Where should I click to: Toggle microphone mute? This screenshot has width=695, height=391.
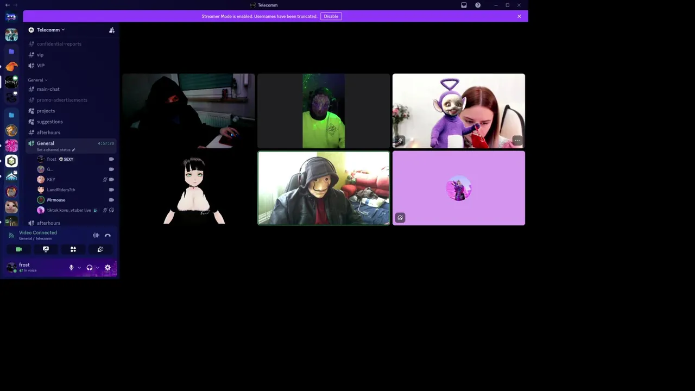coord(71,268)
